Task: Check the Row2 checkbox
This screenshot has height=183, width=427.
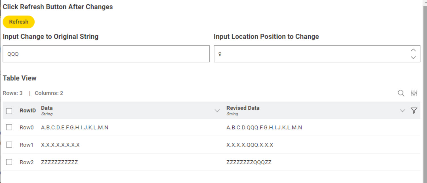Action: pyautogui.click(x=9, y=162)
